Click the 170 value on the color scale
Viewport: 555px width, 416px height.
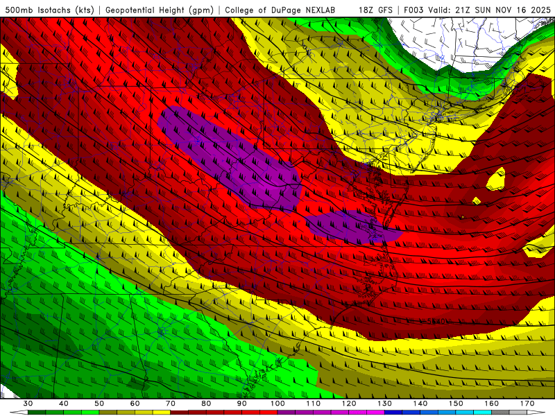pos(527,404)
